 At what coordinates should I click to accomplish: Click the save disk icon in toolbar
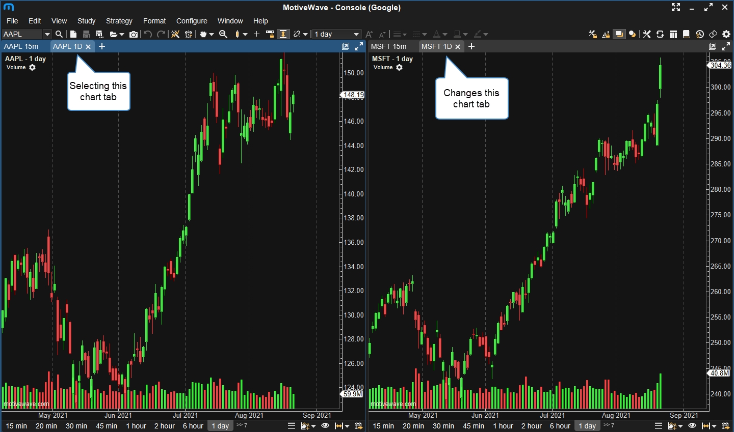87,34
